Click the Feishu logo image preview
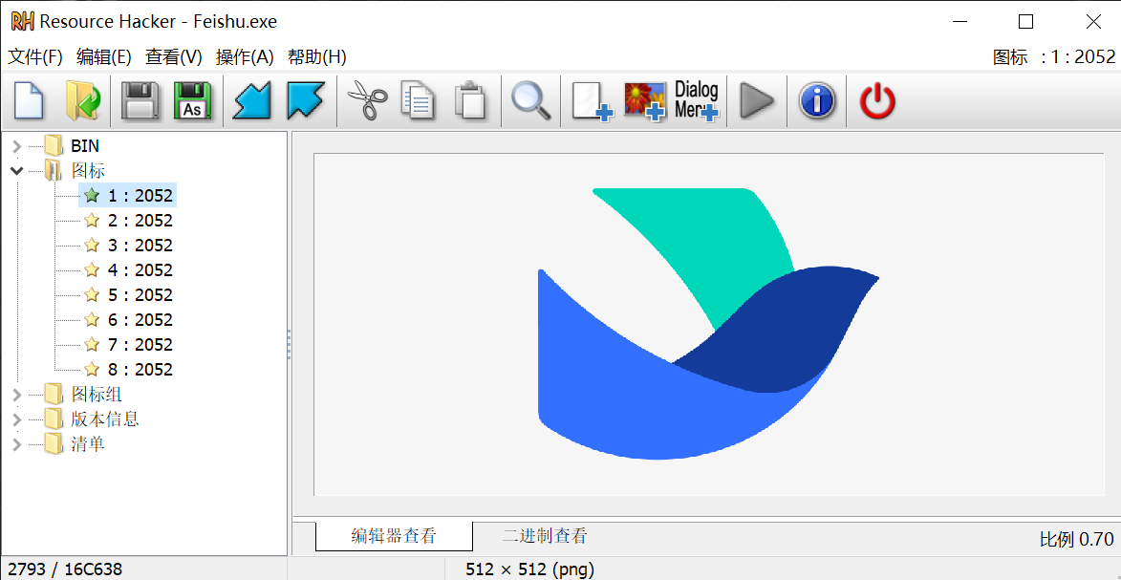This screenshot has height=580, width=1121. (708, 323)
